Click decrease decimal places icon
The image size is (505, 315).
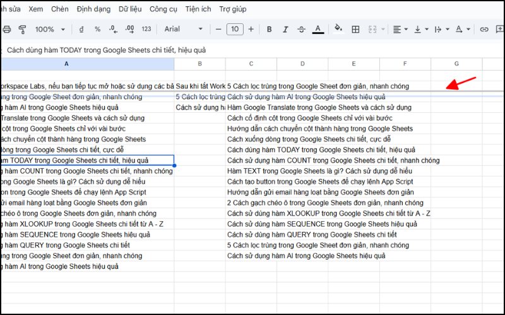click(x=113, y=29)
